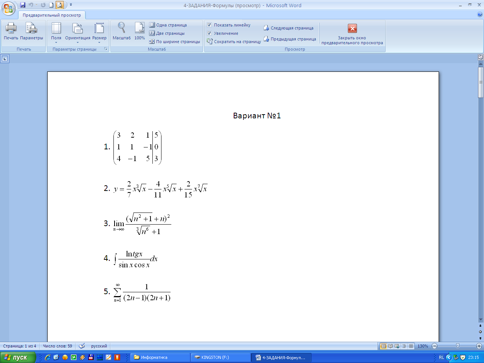This screenshot has width=484, height=363.
Task: Open print Параметры options
Action: [31, 31]
